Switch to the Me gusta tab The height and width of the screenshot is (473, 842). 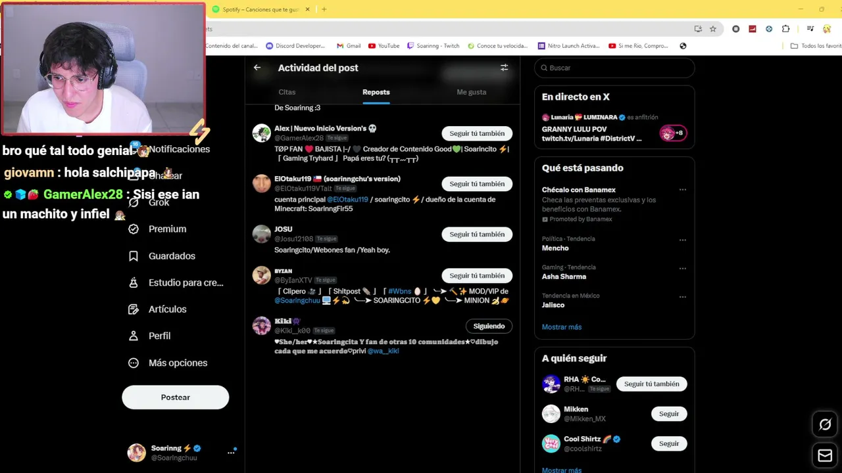(x=472, y=92)
